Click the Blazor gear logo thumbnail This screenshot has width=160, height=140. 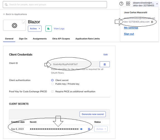(14, 25)
